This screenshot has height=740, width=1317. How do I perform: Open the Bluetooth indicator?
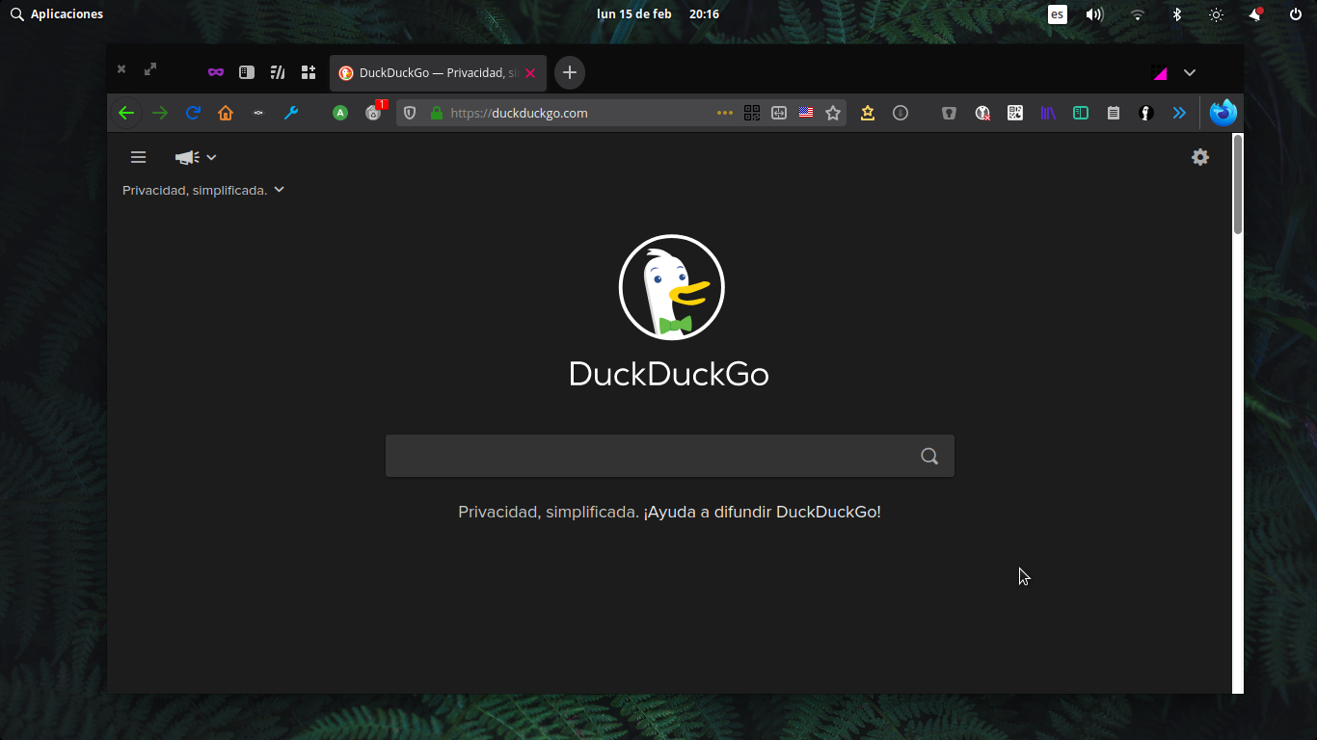(x=1177, y=14)
